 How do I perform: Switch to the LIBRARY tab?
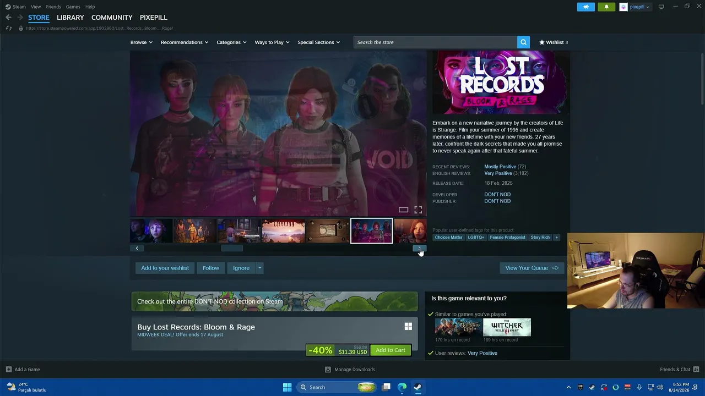point(70,18)
